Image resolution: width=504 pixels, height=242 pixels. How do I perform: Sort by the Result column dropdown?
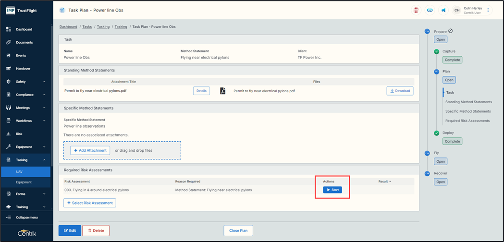point(384,181)
